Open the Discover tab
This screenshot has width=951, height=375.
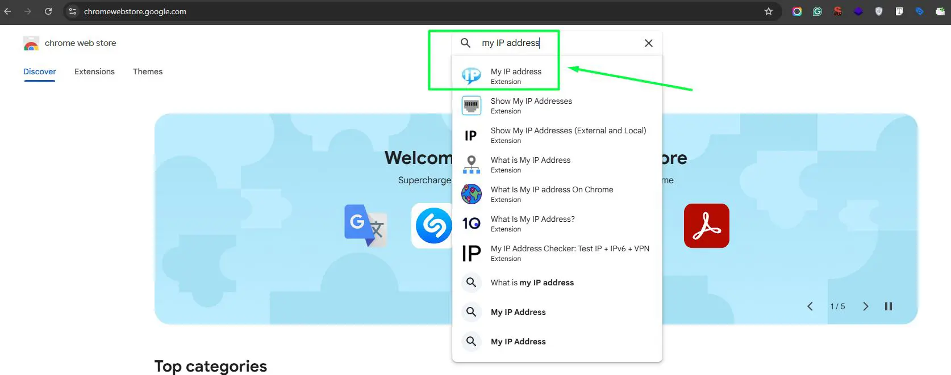pyautogui.click(x=40, y=71)
